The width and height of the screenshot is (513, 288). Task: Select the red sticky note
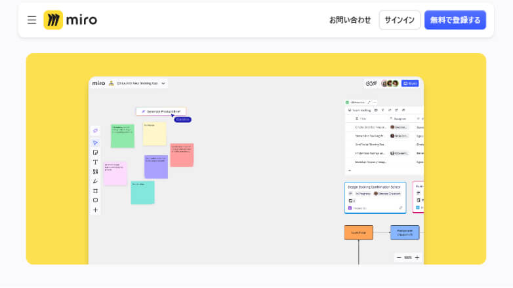coord(182,155)
